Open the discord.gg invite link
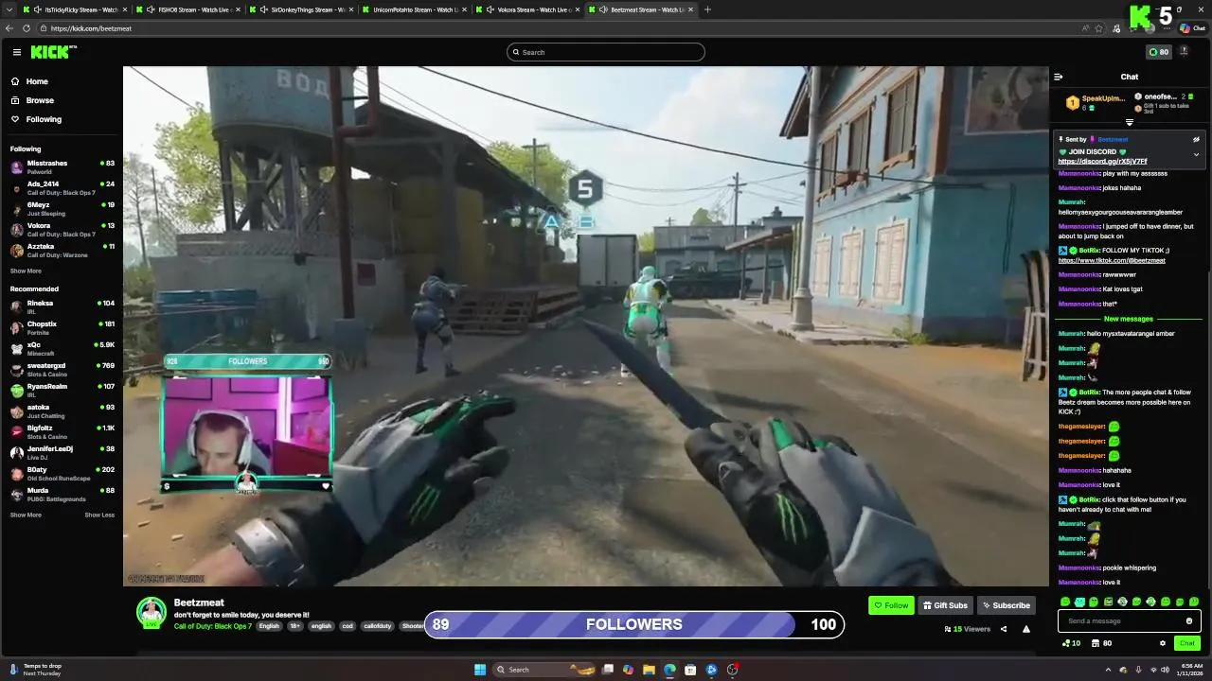1212x681 pixels. coord(1102,162)
